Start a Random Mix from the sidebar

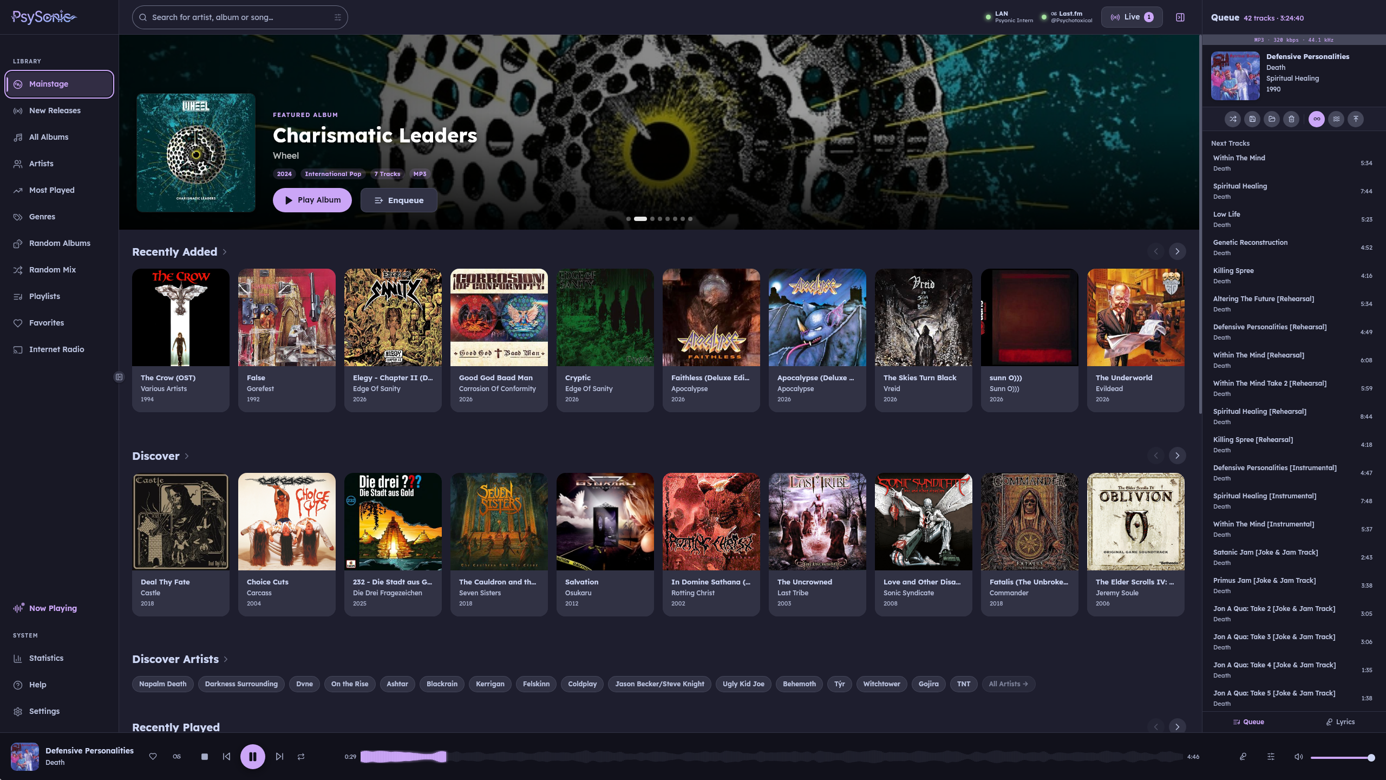(59, 270)
